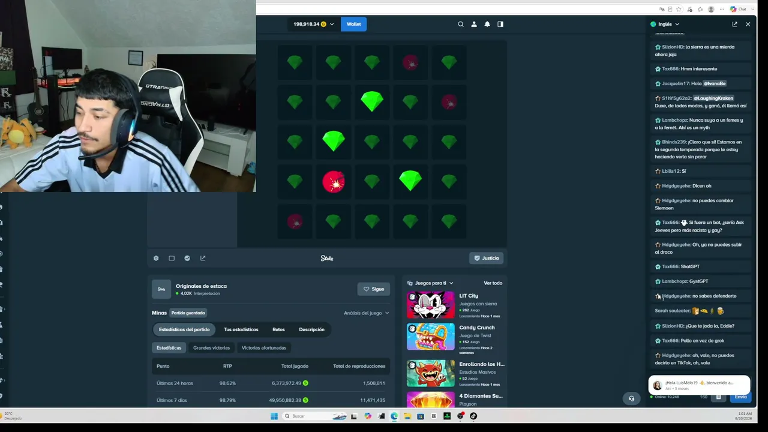
Task: Open the LIT City game thumbnail
Action: (431, 305)
